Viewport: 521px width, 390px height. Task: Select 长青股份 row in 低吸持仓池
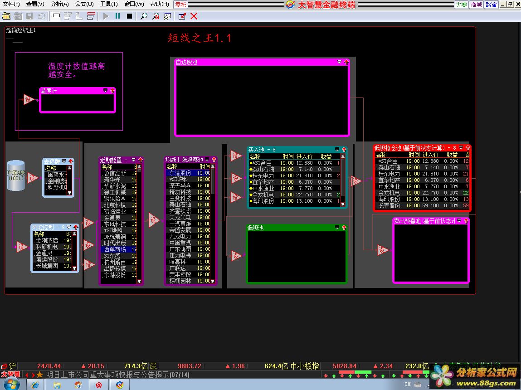[x=422, y=205]
